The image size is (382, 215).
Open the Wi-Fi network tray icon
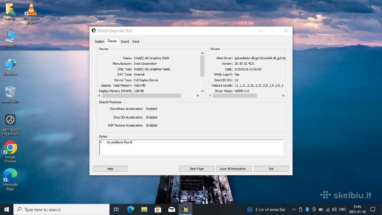click(x=328, y=209)
